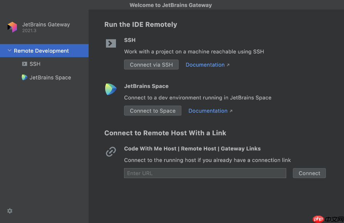Click the large JetBrains Space logo in main panel
Viewport: 344px width, 223px height.
click(111, 89)
